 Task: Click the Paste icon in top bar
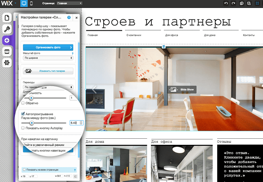(x=249, y=3)
